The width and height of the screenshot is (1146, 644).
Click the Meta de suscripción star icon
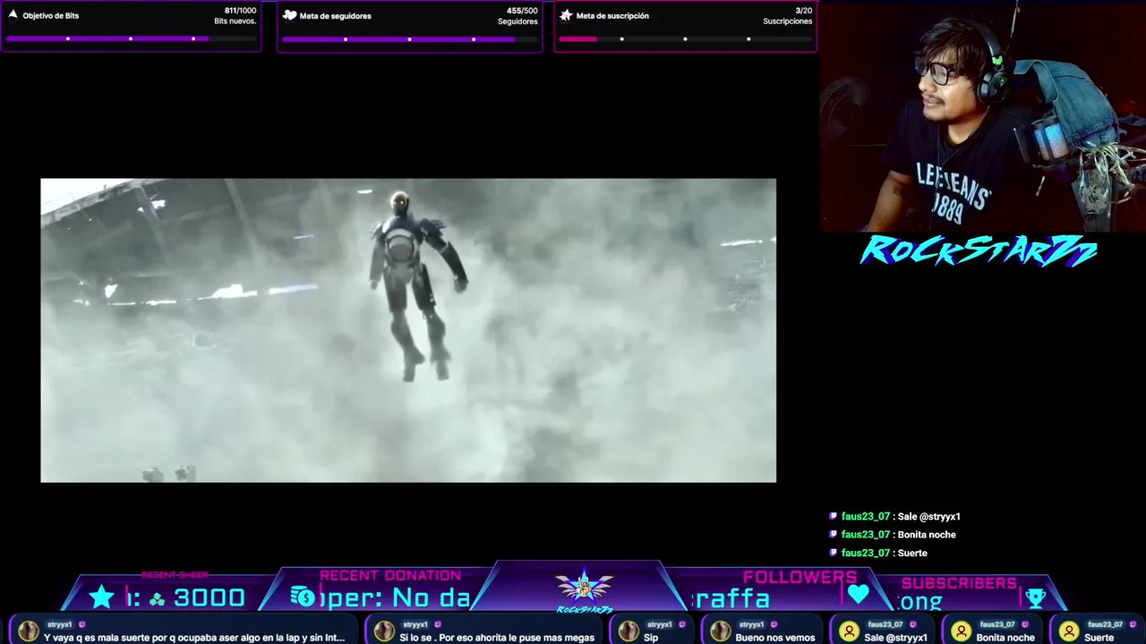pos(566,15)
